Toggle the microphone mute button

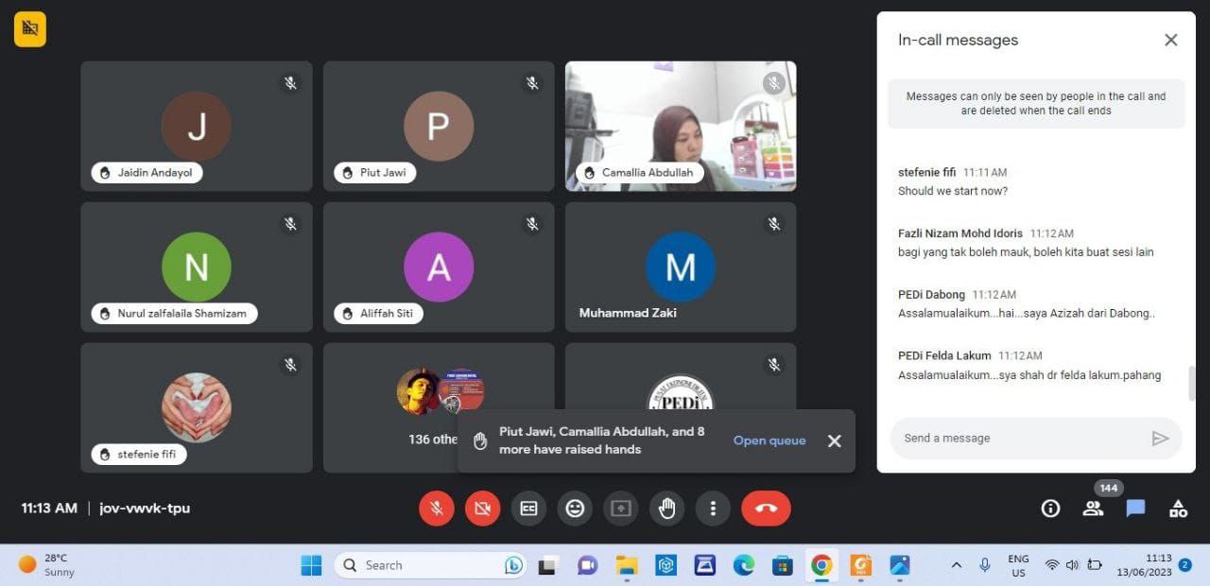pos(437,508)
